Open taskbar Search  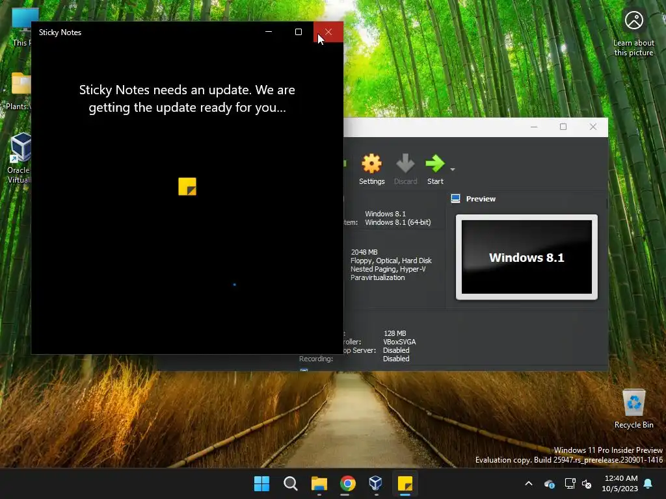coord(291,483)
